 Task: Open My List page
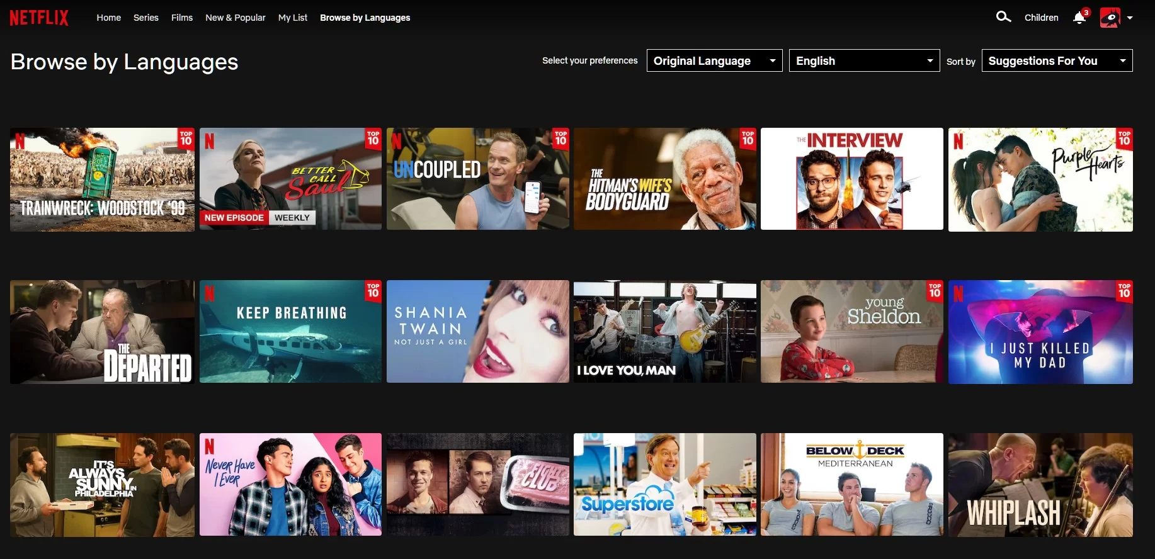click(x=293, y=18)
